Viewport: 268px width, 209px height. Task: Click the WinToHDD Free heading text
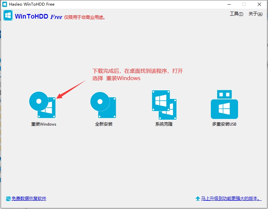[38, 17]
